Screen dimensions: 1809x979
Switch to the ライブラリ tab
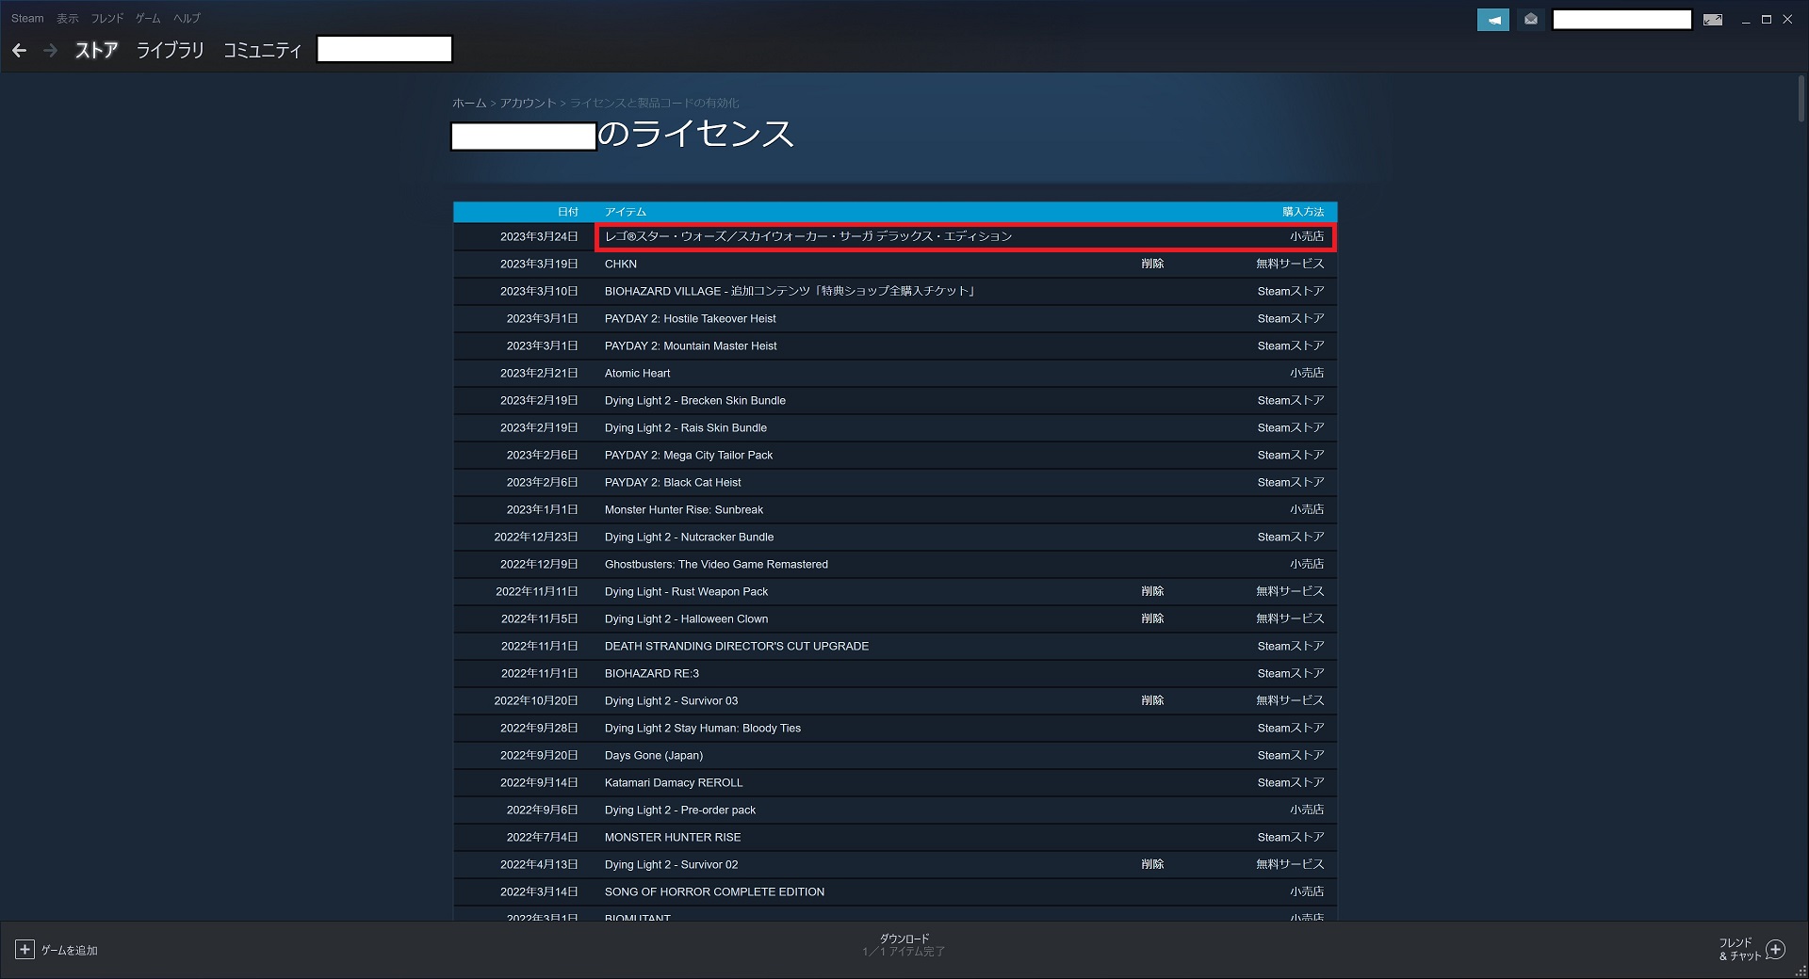tap(171, 51)
